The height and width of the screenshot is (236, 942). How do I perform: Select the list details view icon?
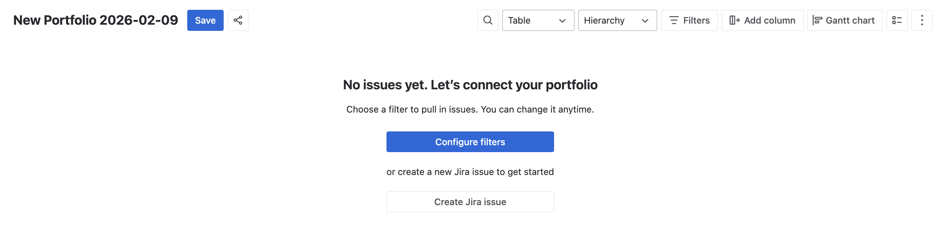click(x=897, y=20)
